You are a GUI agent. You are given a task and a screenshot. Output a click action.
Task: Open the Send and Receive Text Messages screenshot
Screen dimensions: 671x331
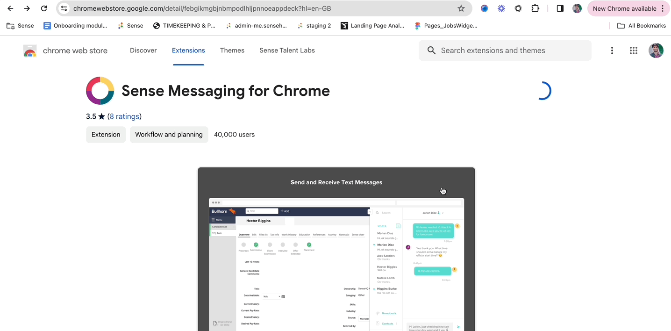click(336, 249)
